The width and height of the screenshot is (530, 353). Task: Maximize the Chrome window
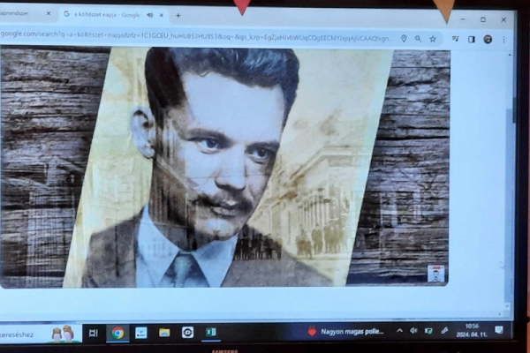(483, 19)
